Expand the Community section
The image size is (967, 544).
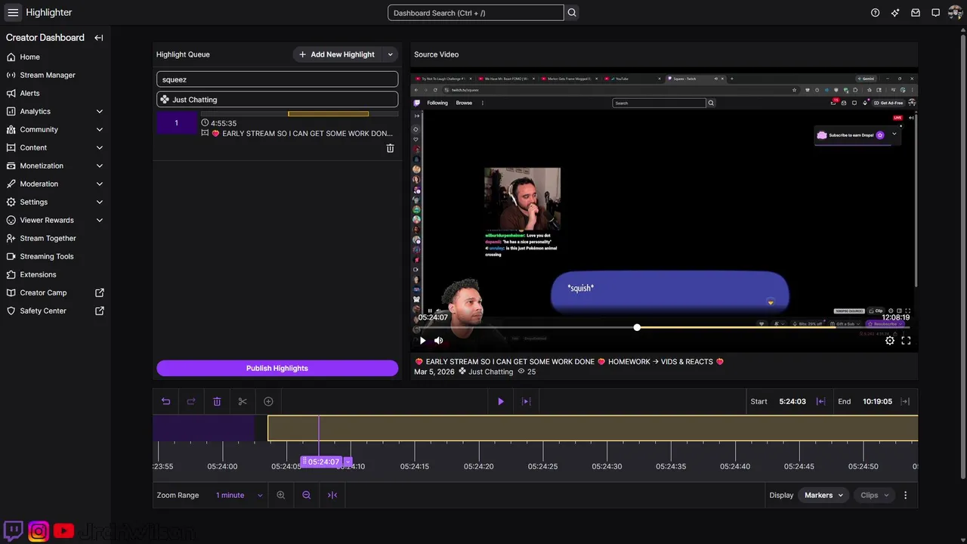(x=100, y=129)
